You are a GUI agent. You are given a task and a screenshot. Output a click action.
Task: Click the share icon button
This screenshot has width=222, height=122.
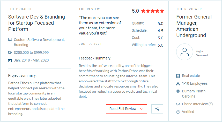(x=157, y=109)
